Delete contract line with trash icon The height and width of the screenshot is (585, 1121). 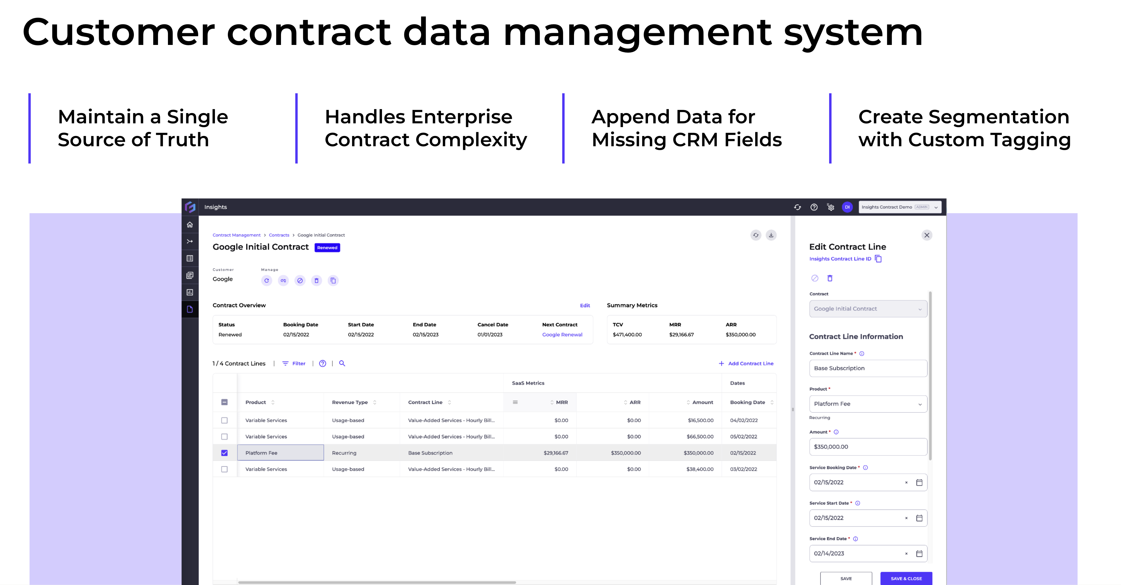pos(830,278)
